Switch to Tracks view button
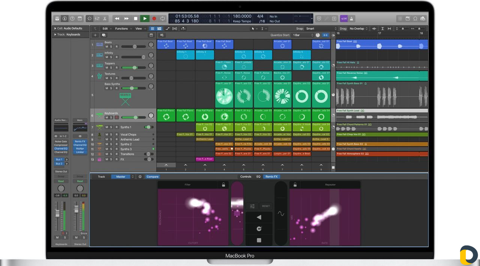This screenshot has width=480, height=266. 159,28
